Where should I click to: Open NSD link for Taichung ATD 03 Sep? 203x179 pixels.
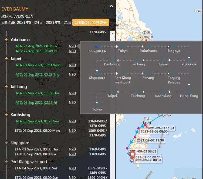(72, 102)
